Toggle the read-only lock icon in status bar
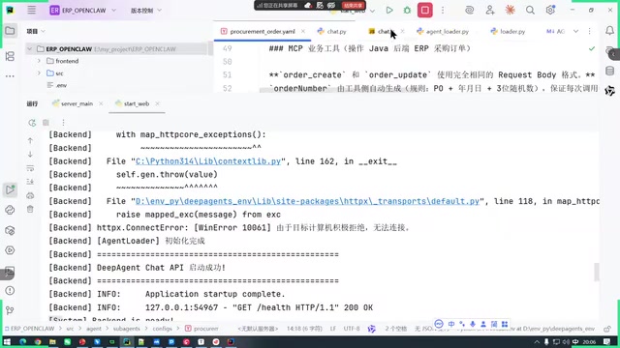 (607, 329)
